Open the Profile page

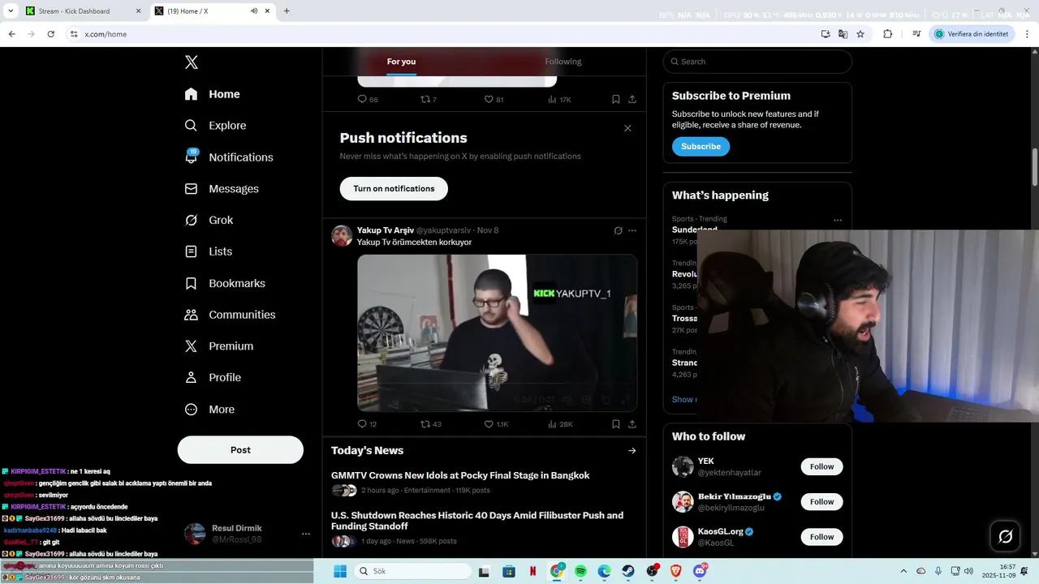[x=213, y=378]
